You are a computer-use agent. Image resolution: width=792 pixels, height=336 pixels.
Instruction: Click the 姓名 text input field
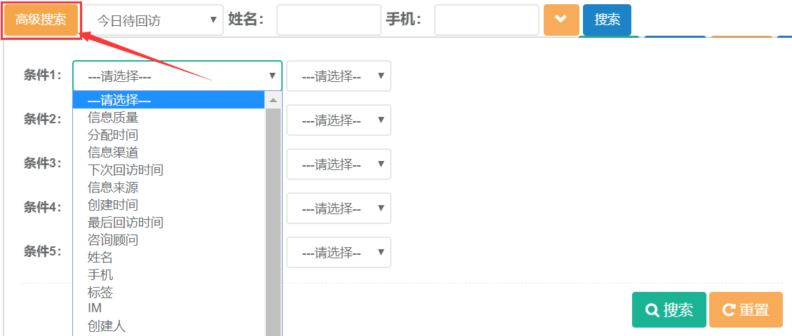pos(328,20)
